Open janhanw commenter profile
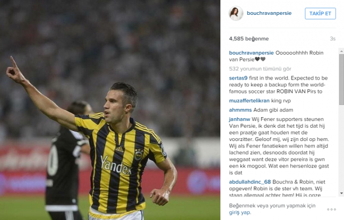The image size is (344, 220). (x=239, y=119)
